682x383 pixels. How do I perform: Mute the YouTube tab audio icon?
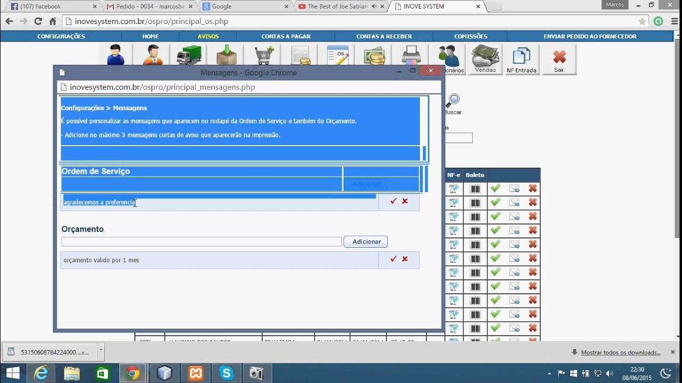(x=374, y=6)
